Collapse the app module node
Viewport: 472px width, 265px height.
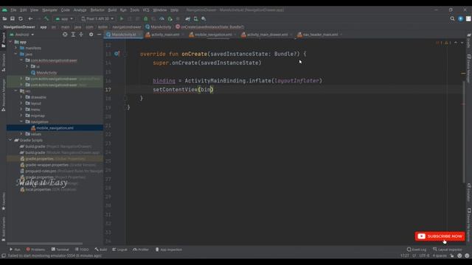10,42
